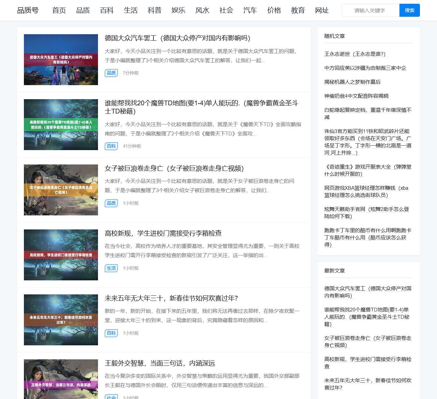This screenshot has width=437, height=399.
Task: Open thumbnail of 高校新规 article
Action: pyautogui.click(x=61, y=255)
